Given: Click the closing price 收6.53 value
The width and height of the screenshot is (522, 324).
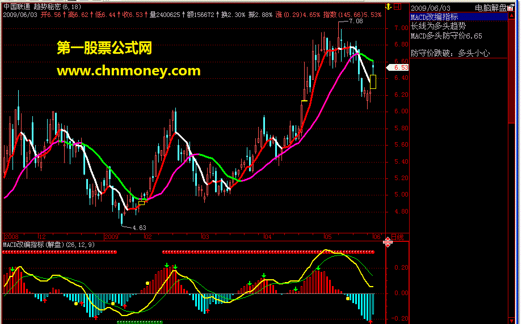Looking at the screenshot, I should tap(133, 15).
